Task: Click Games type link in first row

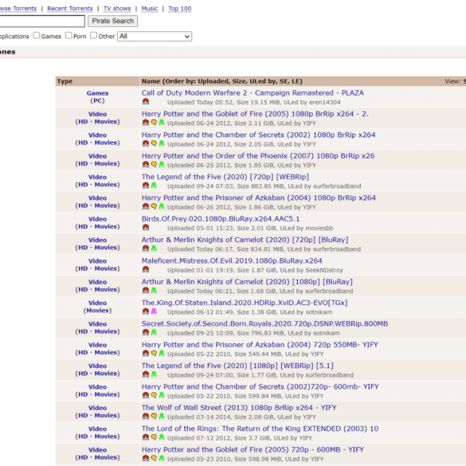Action: pyautogui.click(x=97, y=93)
